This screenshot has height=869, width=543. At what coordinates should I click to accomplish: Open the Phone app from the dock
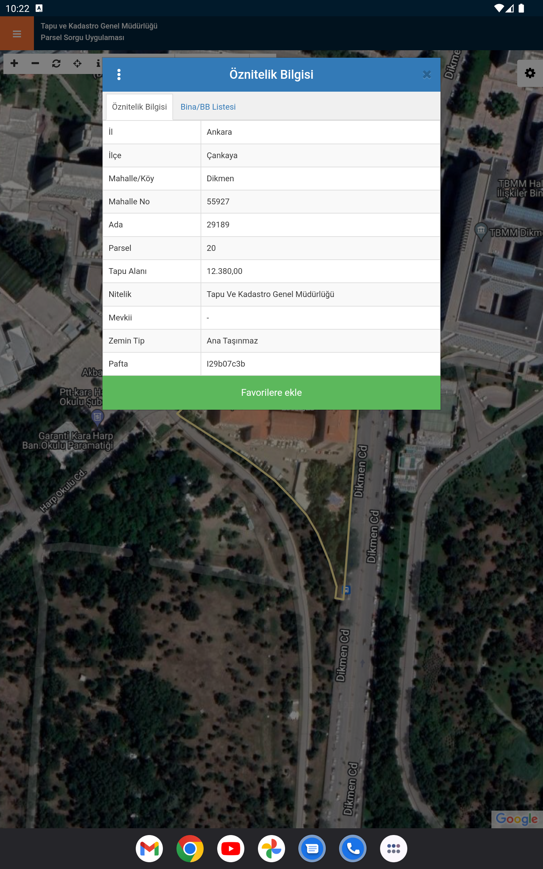(353, 849)
